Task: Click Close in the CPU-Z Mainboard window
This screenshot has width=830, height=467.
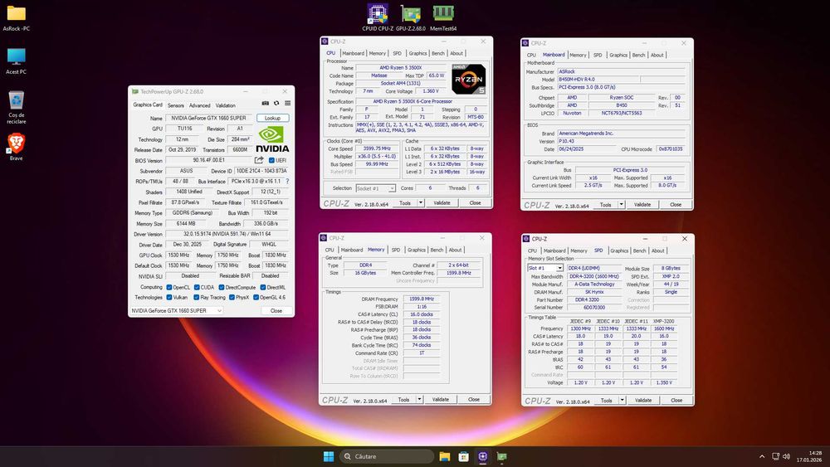Action: click(x=676, y=204)
